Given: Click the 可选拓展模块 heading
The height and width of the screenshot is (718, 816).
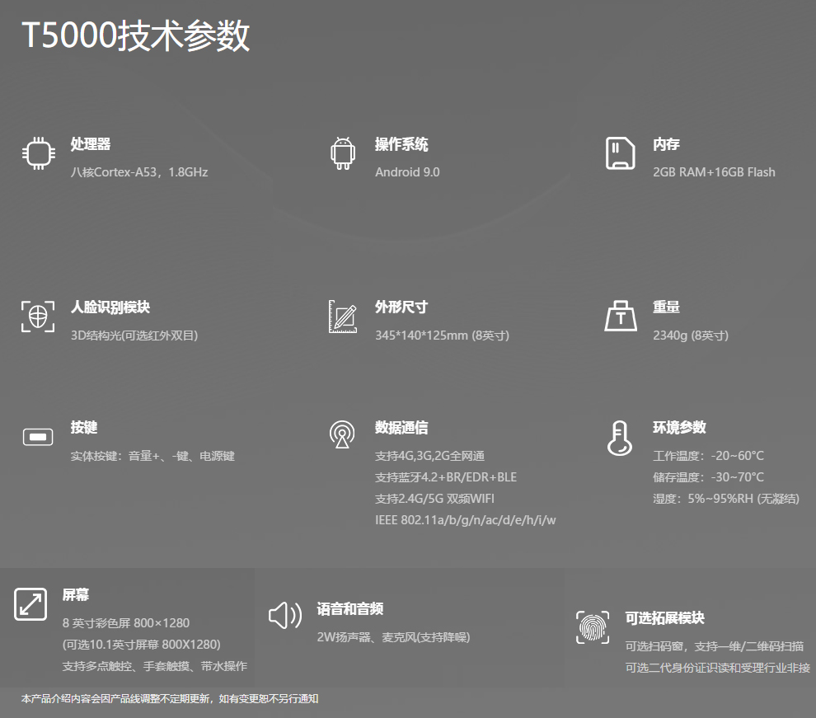Looking at the screenshot, I should pyautogui.click(x=664, y=617).
